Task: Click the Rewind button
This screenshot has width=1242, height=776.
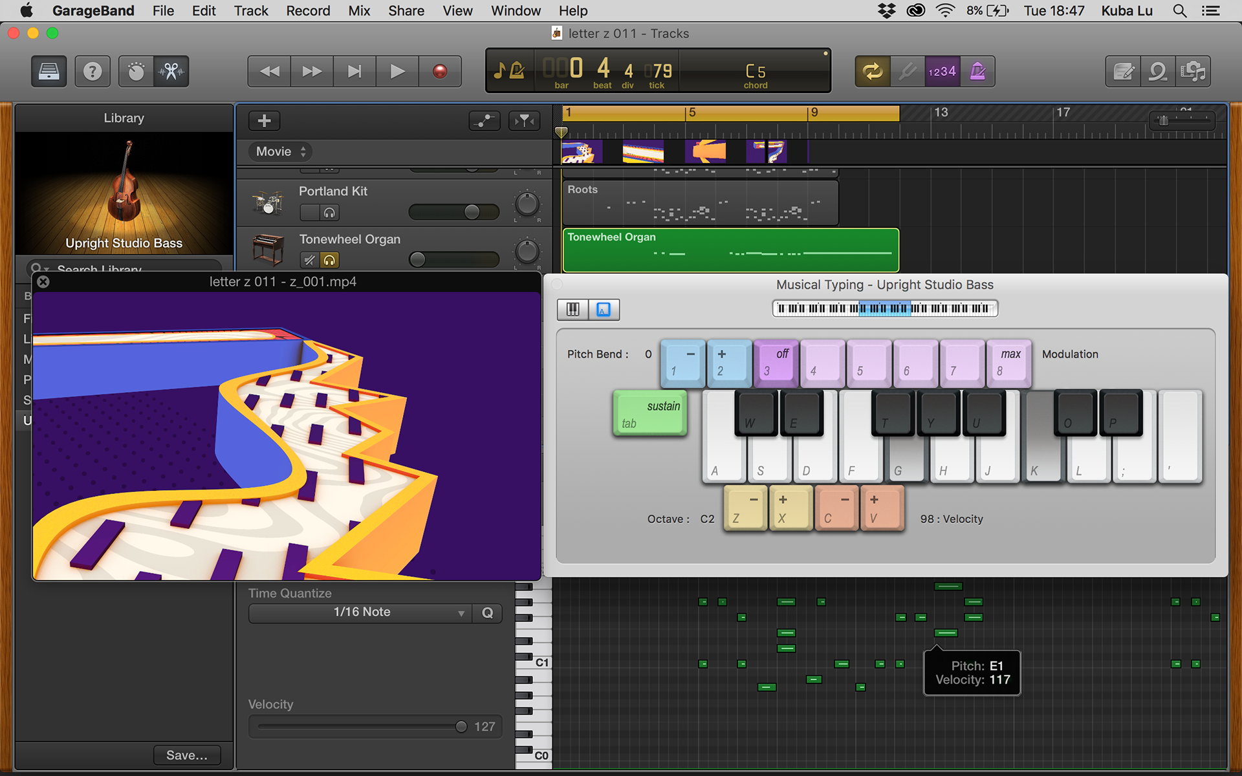Action: 269,71
